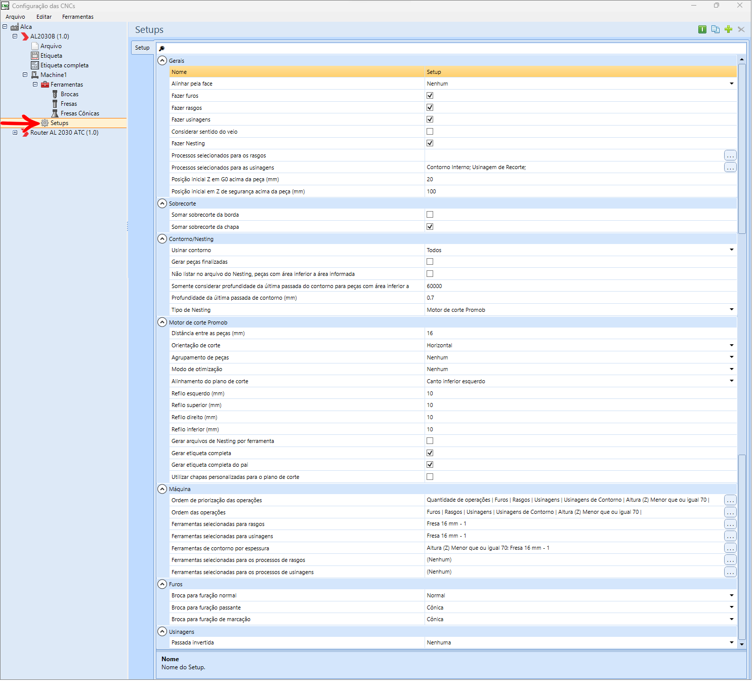Open the Ferramentas menu
Image resolution: width=755 pixels, height=689 pixels.
78,17
